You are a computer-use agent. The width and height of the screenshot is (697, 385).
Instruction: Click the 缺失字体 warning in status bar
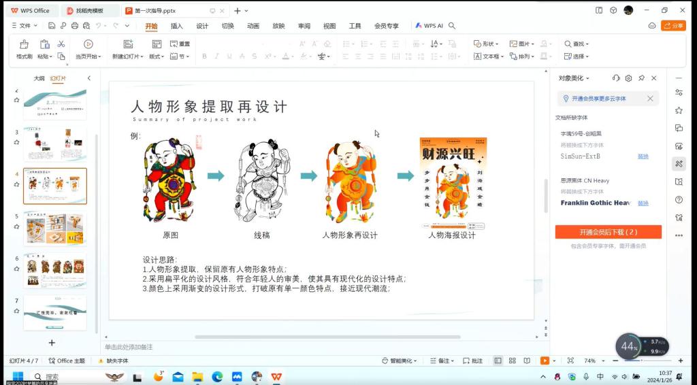coord(113,361)
